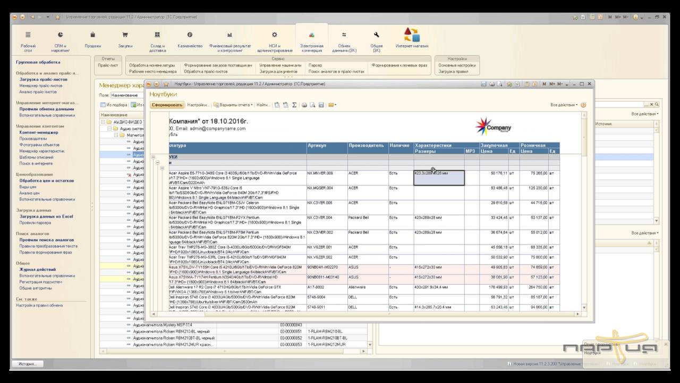680x383 pixels.
Task: Click the expand all groups icon in report toolbar
Action: (x=277, y=105)
